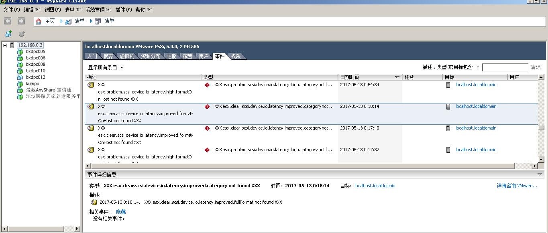This screenshot has height=233, width=548.
Task: Click the event list horizontal scrollbar
Action: 303,166
